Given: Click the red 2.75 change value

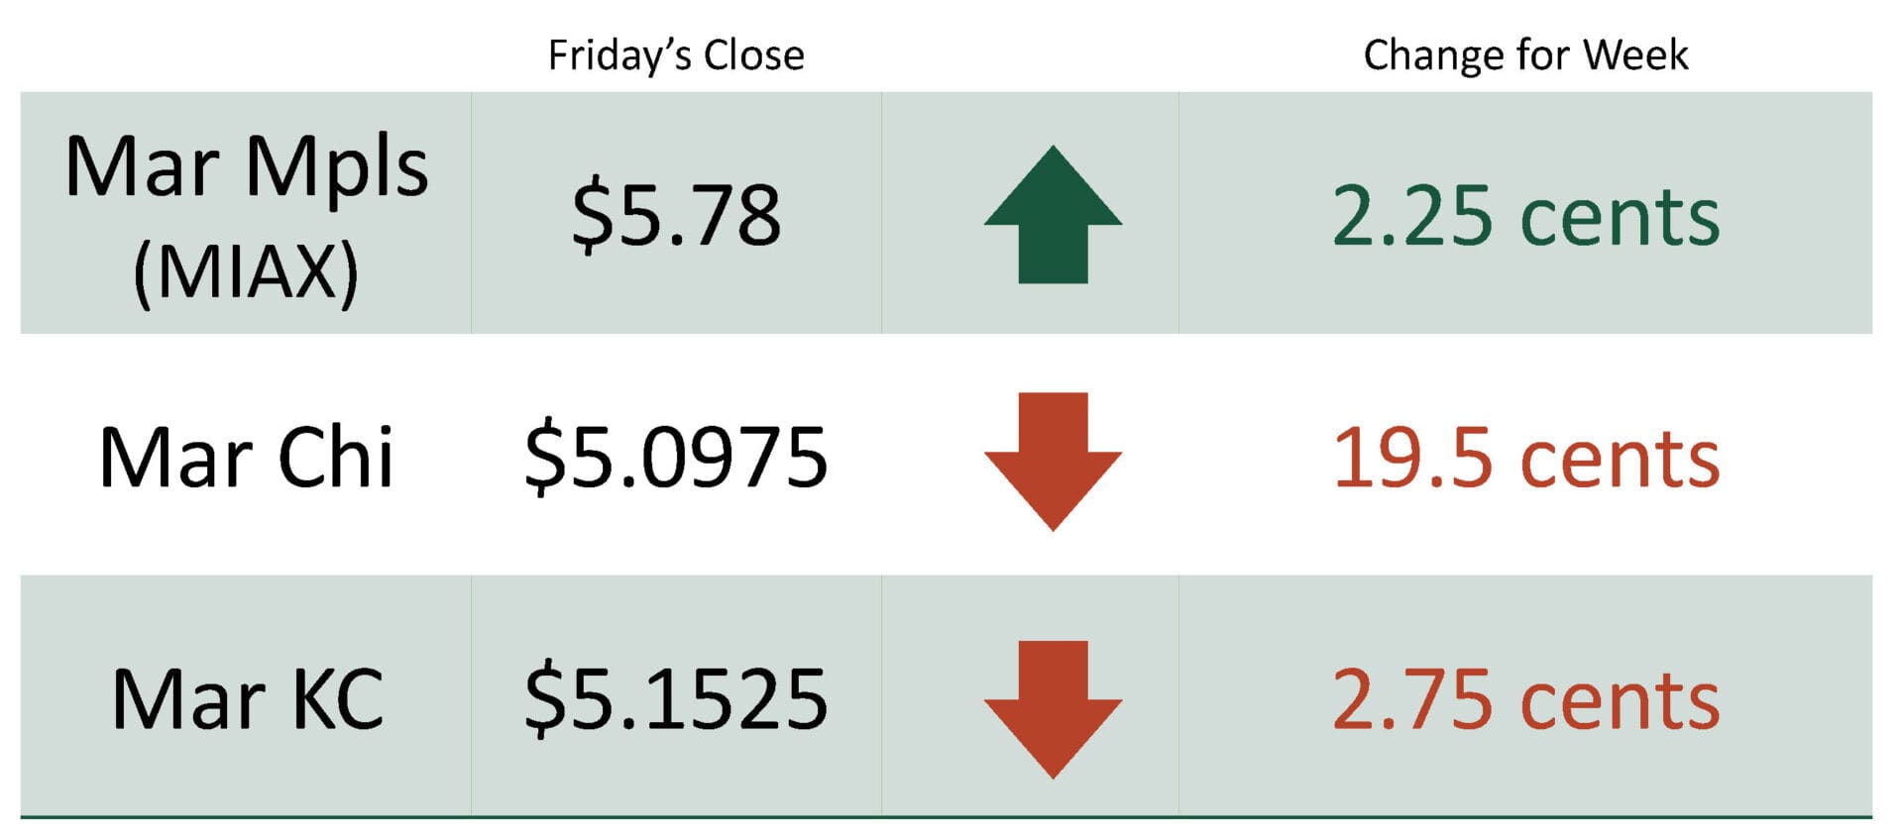Looking at the screenshot, I should (1411, 701).
